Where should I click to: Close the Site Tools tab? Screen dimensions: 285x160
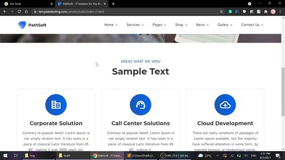(52, 4)
